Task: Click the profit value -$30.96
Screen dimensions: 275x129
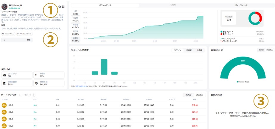Action: pos(195,126)
